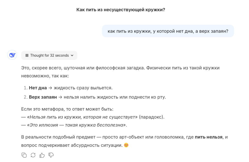Screen dimensions: 249x162
Task: Click the chat title Как пить из несуществующей кружки
Action: tap(121, 10)
